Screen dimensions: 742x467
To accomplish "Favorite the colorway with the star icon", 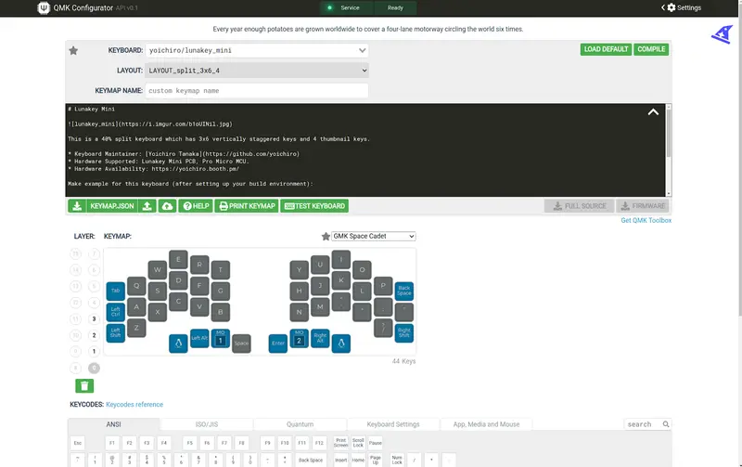I will point(326,237).
